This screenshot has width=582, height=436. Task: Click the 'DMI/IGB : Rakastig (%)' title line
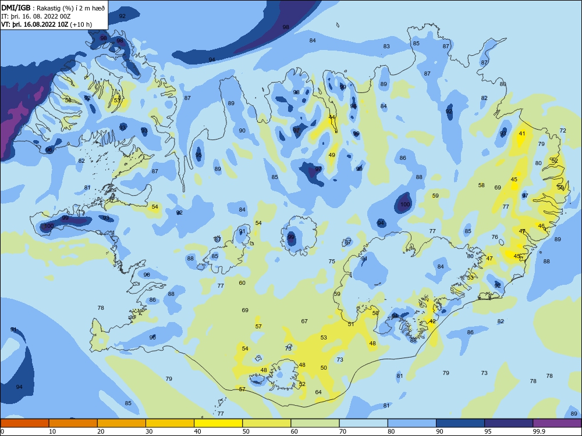(x=54, y=8)
